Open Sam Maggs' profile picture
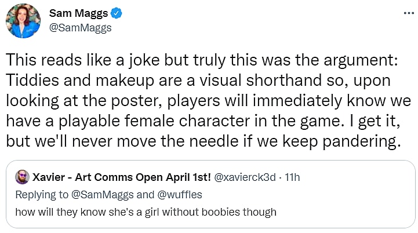The image size is (418, 233). tap(24, 21)
